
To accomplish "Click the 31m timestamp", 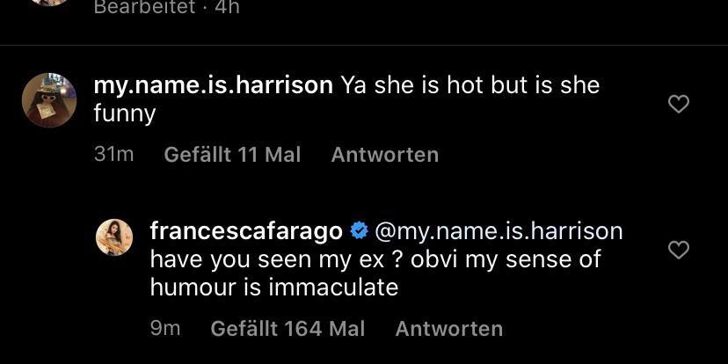I will [x=113, y=155].
